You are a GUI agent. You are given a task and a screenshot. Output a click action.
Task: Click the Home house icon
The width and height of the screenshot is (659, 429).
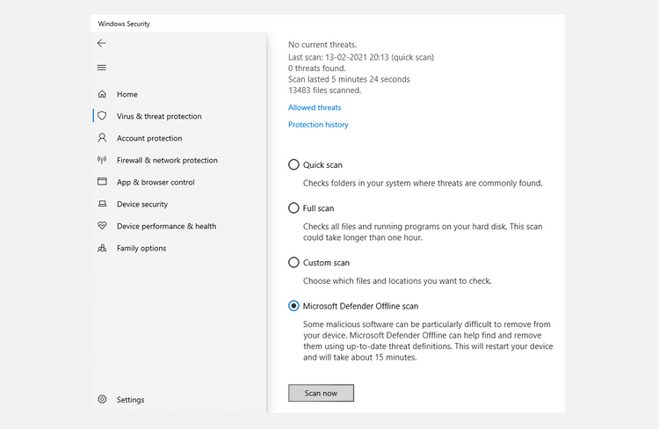point(102,94)
